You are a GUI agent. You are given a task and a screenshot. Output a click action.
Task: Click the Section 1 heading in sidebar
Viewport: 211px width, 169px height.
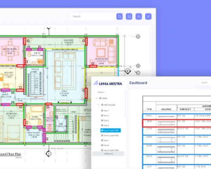point(101,92)
